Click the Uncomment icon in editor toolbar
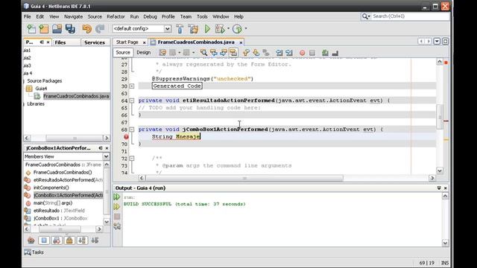477x268 pixels. click(335, 53)
